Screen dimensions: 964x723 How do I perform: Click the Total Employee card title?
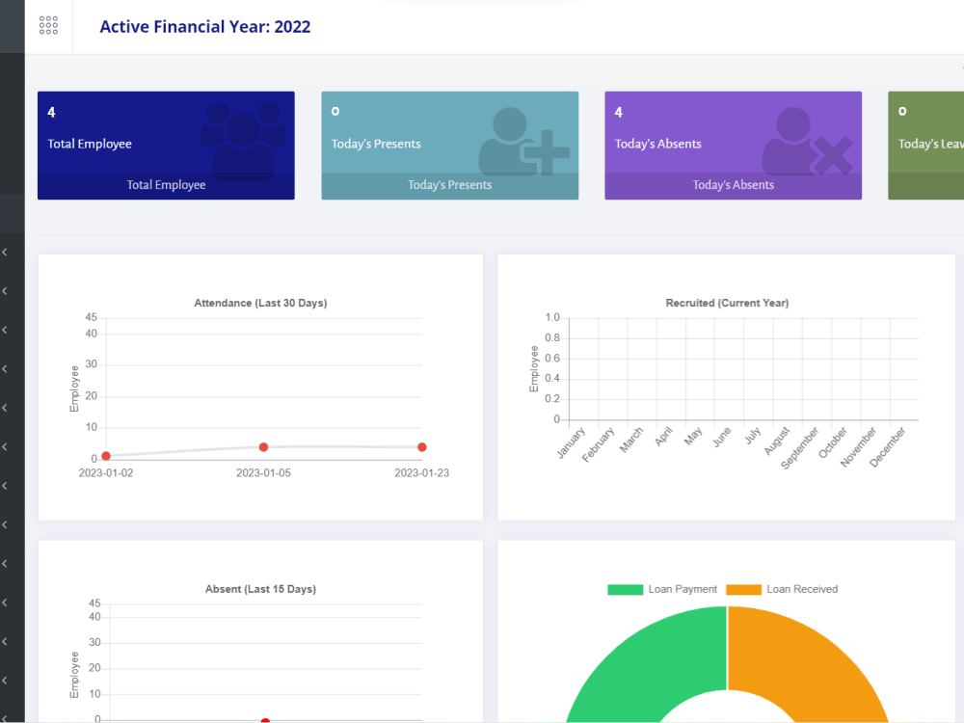point(90,144)
